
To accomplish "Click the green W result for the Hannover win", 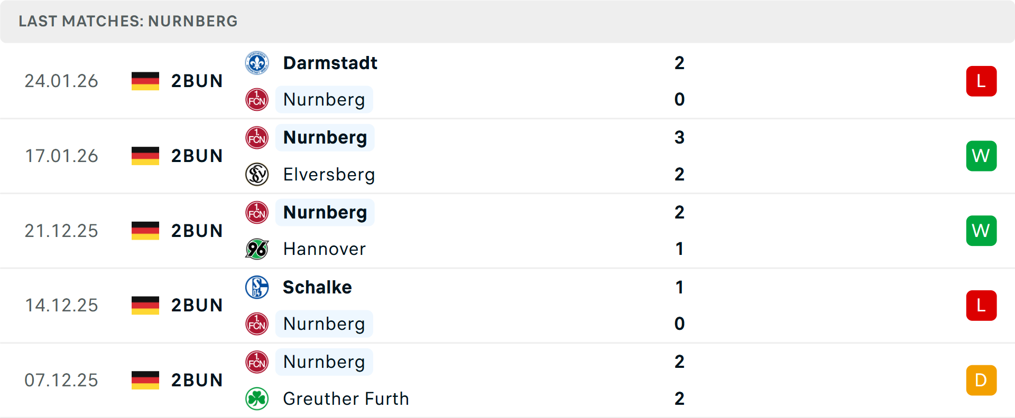I will pos(981,230).
